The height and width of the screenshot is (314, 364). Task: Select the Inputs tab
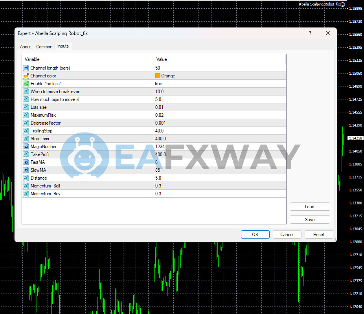point(63,46)
